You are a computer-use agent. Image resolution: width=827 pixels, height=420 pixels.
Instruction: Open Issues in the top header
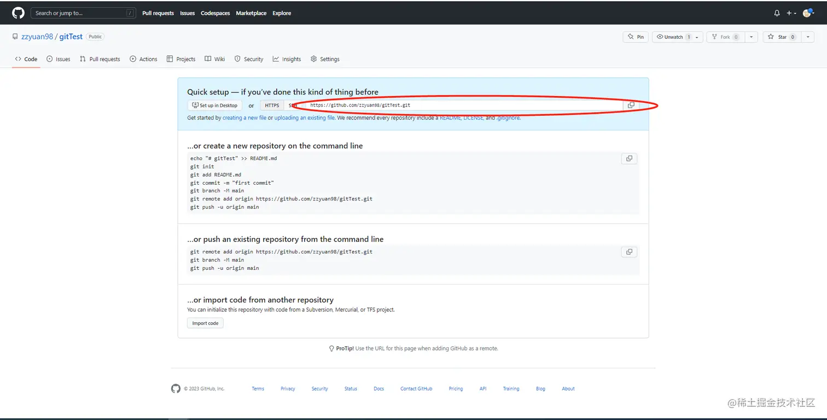(x=188, y=13)
